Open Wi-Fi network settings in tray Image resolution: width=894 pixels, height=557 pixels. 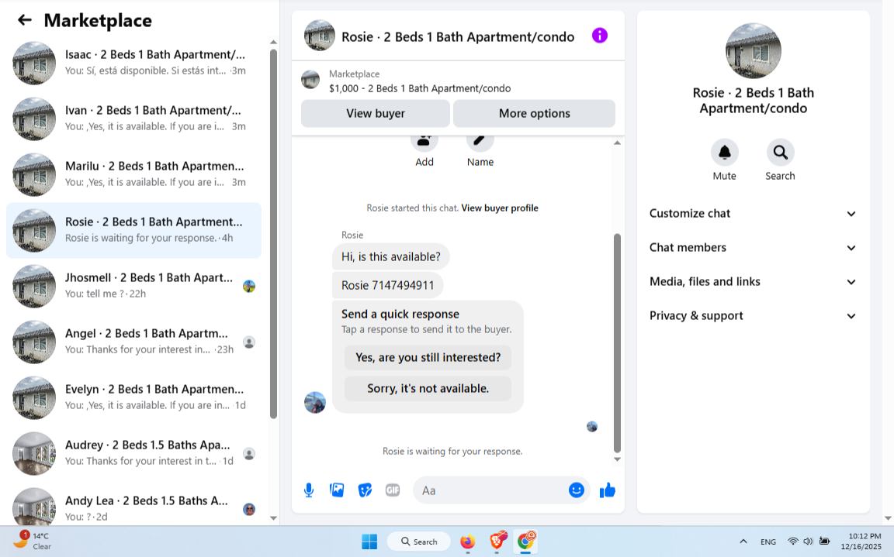(792, 542)
